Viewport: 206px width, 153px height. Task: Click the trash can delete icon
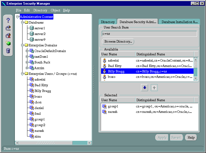8,50
